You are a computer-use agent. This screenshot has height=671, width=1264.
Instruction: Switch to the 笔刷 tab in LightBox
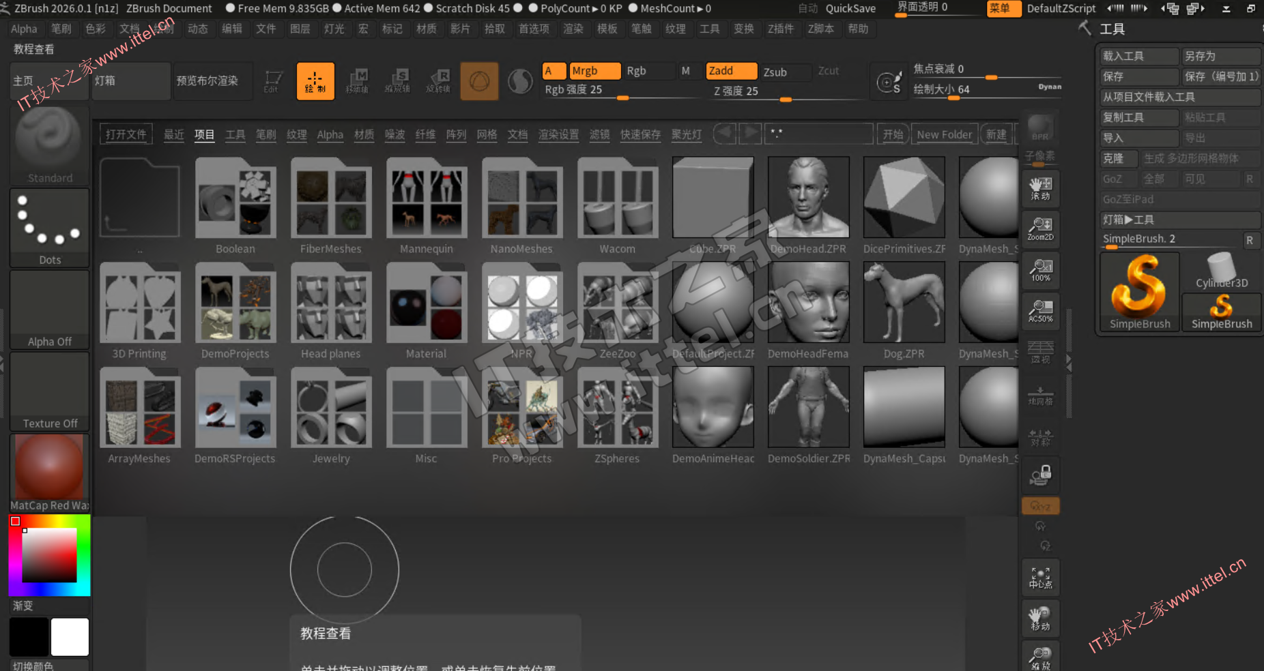tap(265, 134)
